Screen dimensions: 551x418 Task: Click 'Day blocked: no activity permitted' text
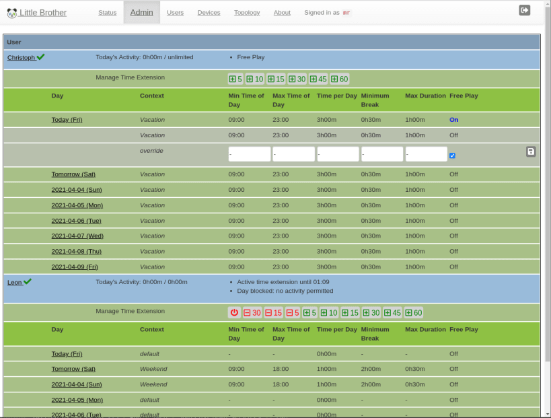point(285,291)
